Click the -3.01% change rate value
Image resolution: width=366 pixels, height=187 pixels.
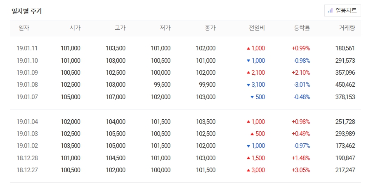click(302, 85)
